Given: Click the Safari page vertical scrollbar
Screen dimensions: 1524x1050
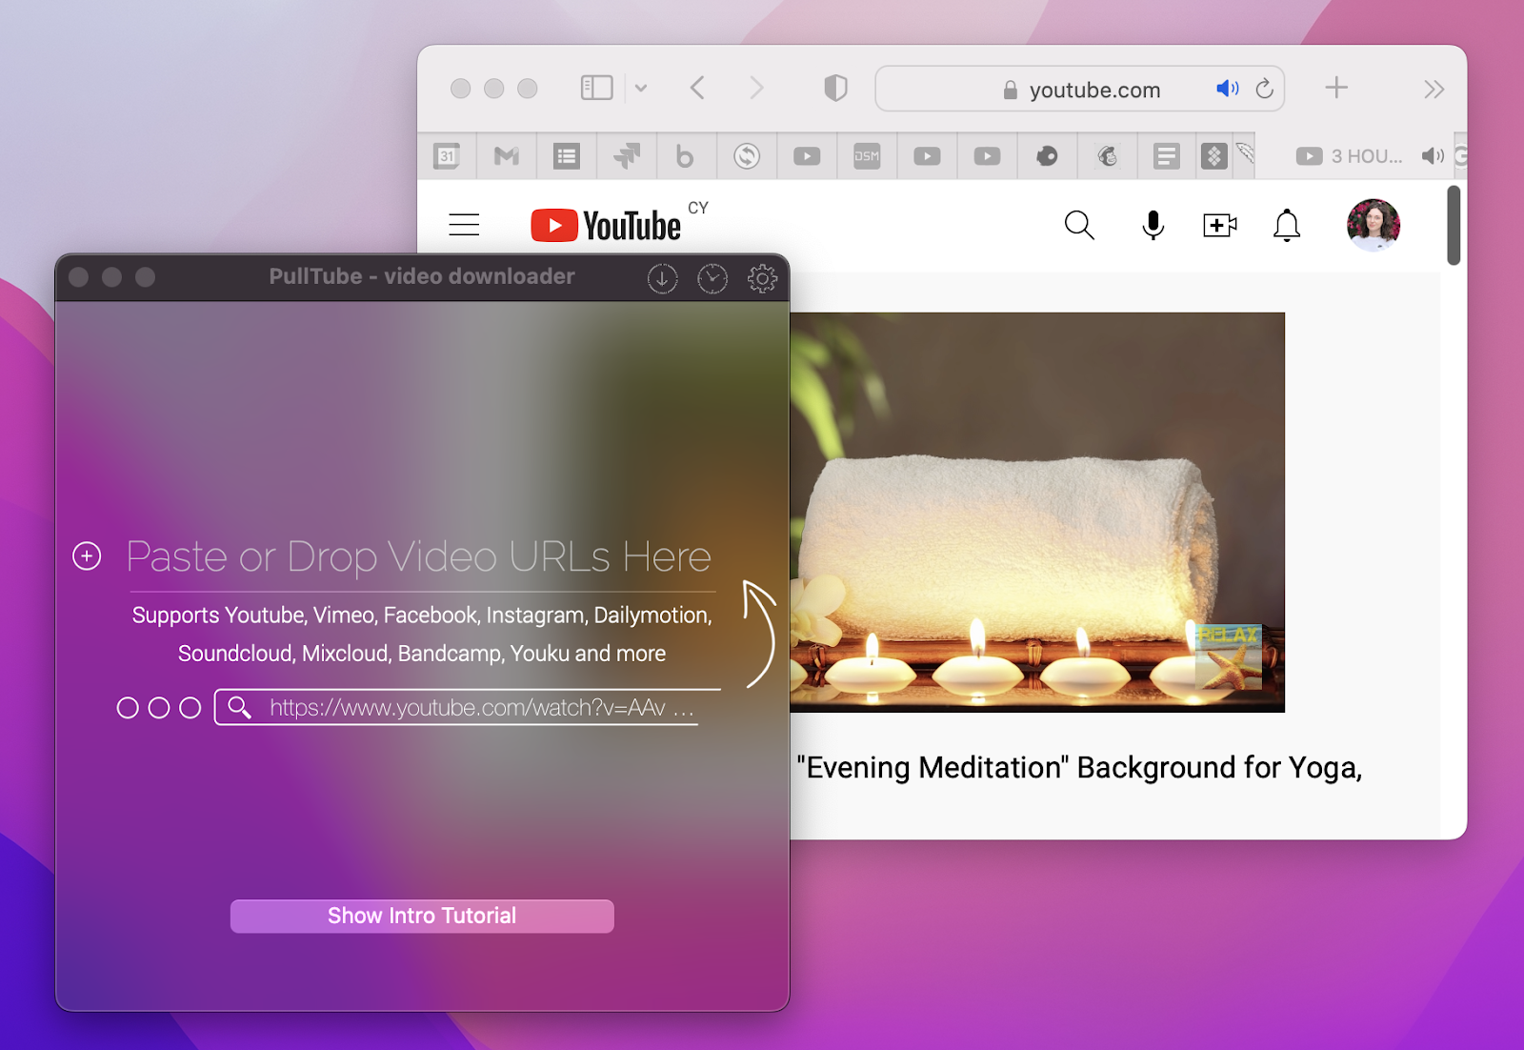Looking at the screenshot, I should pos(1454,225).
